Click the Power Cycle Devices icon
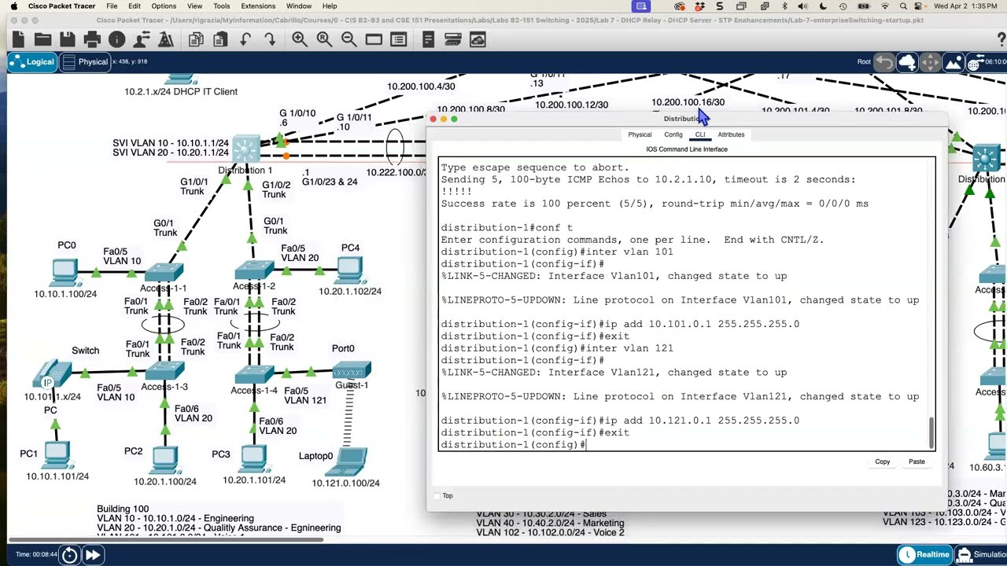Viewport: 1007px width, 566px height. click(69, 555)
